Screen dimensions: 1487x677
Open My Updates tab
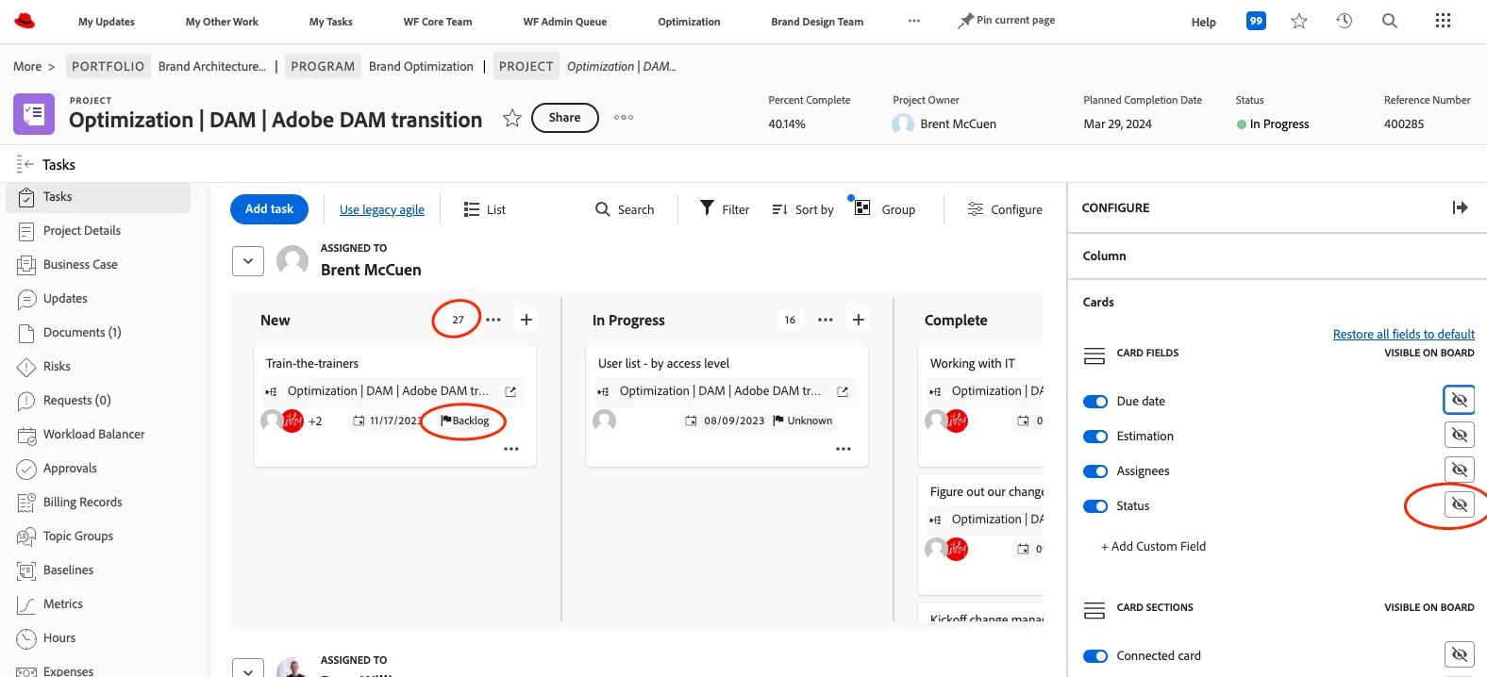pos(107,22)
